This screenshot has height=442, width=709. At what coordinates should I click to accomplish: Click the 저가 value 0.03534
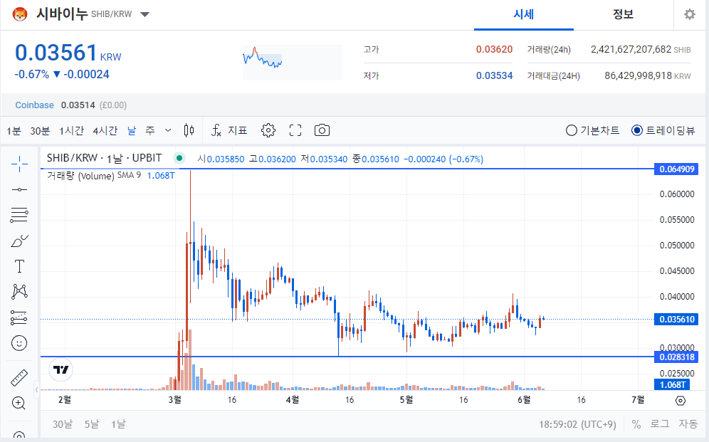click(x=494, y=75)
